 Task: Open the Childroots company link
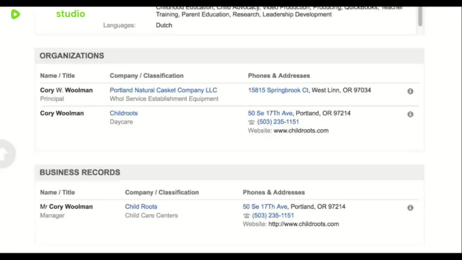coord(123,113)
